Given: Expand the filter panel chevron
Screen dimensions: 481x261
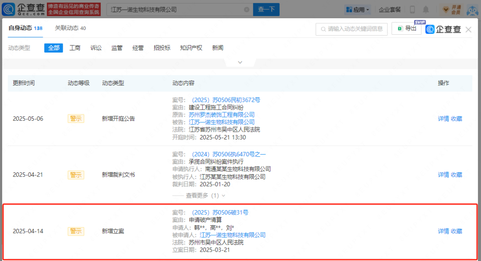Looking at the screenshot, I should point(240,62).
